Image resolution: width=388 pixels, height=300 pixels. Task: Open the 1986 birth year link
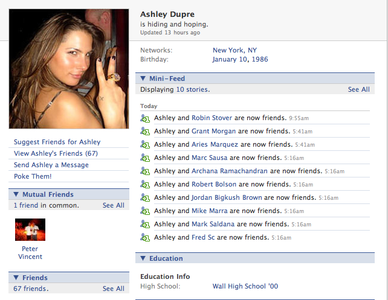(260, 59)
